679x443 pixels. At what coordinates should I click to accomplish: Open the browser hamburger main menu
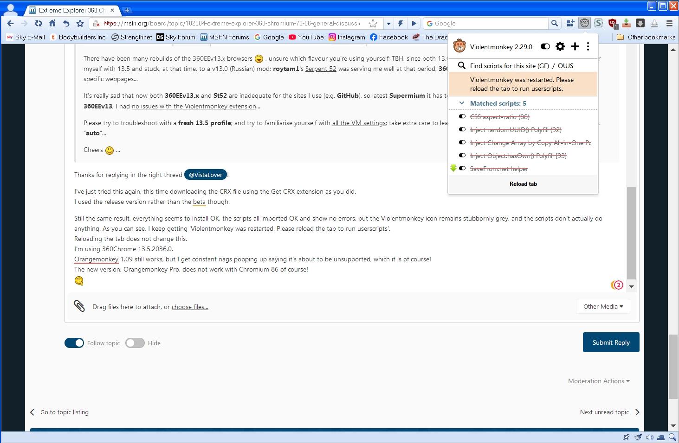[669, 23]
